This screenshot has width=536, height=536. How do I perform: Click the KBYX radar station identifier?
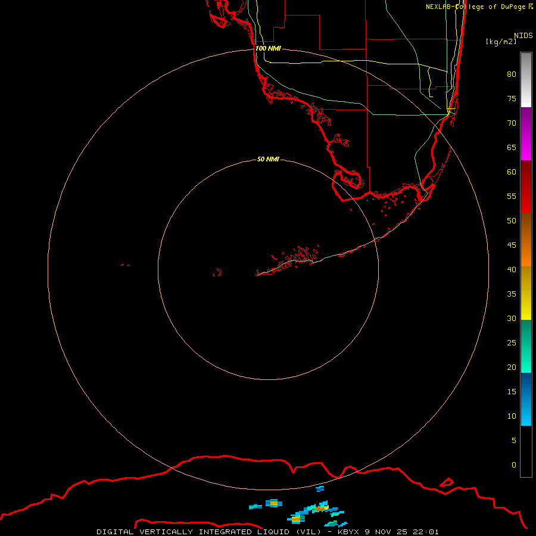348,532
